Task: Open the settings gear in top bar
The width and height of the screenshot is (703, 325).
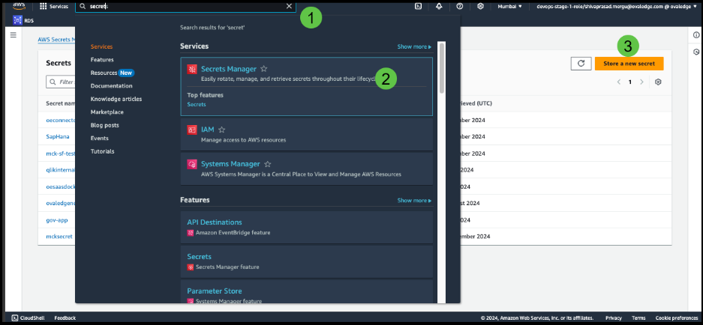Action: 480,6
